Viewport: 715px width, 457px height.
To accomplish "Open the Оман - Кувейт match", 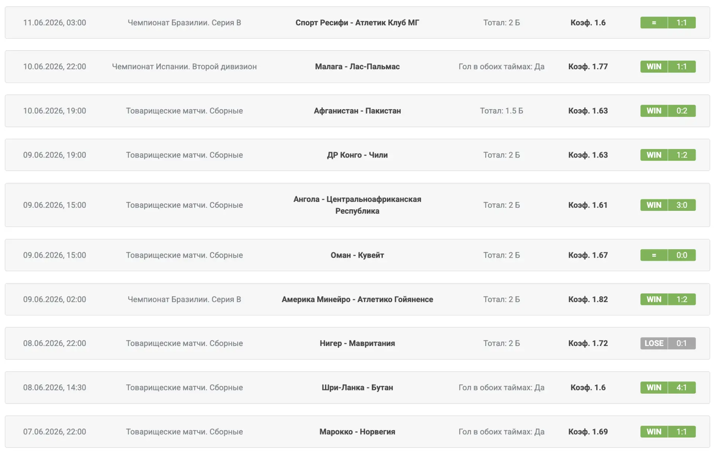I will click(x=357, y=255).
